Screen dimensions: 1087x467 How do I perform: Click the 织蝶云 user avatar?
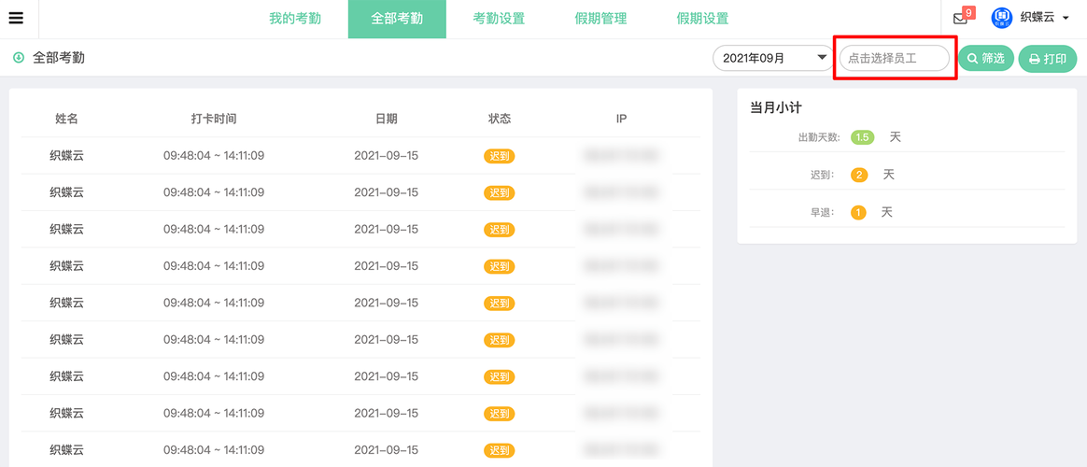1002,18
